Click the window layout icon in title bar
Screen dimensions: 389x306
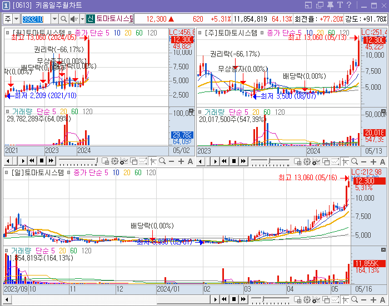pos(308,5)
